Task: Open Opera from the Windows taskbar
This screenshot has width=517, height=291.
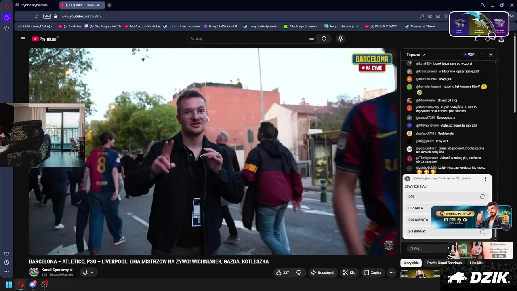Action: 21,285
